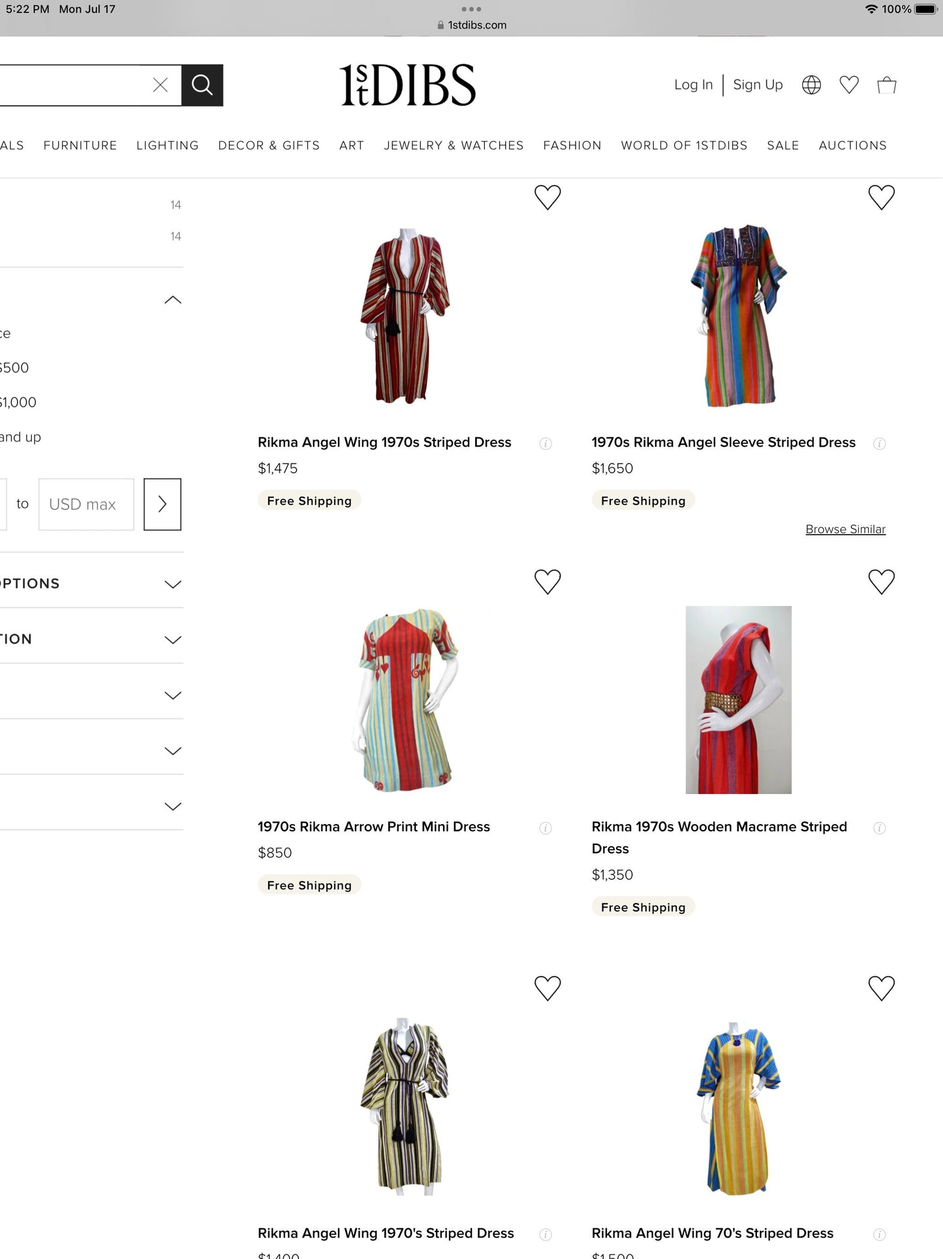
Task: Open the AUCTIONS navigation menu
Action: (x=852, y=146)
